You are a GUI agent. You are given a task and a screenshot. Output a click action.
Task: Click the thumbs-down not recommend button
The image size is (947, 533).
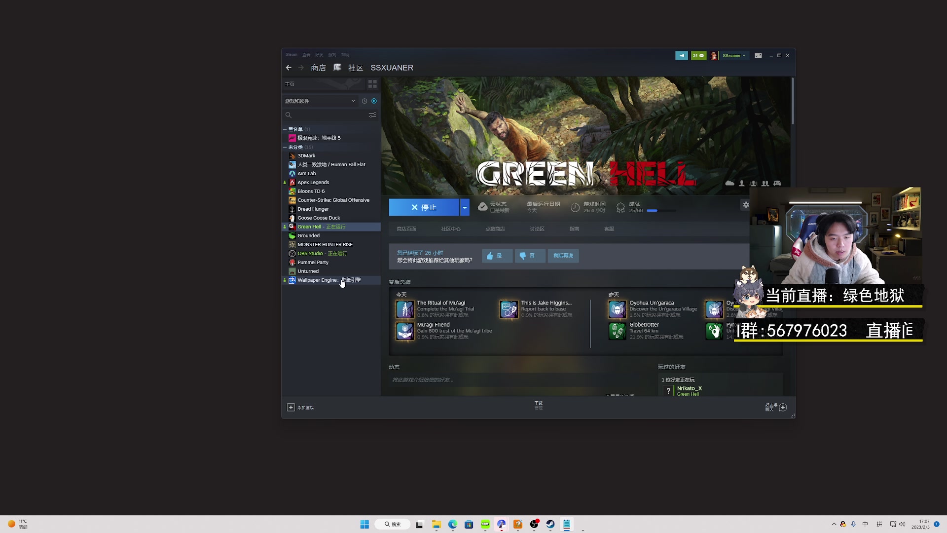(530, 256)
